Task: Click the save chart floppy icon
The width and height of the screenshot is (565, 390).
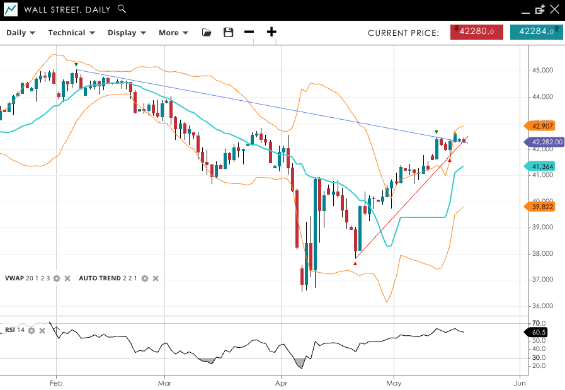Action: coord(228,33)
